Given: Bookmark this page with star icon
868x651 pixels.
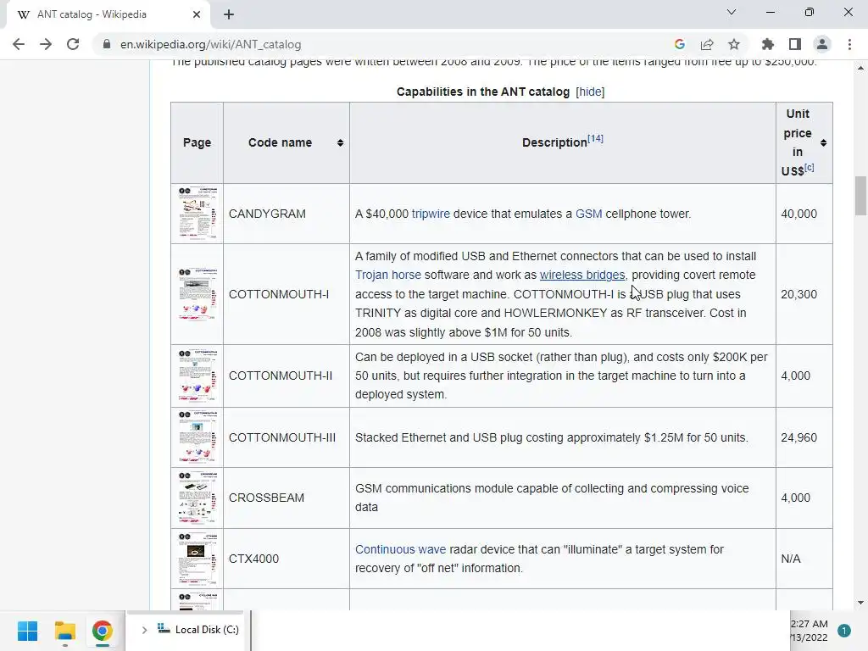Looking at the screenshot, I should pos(734,44).
